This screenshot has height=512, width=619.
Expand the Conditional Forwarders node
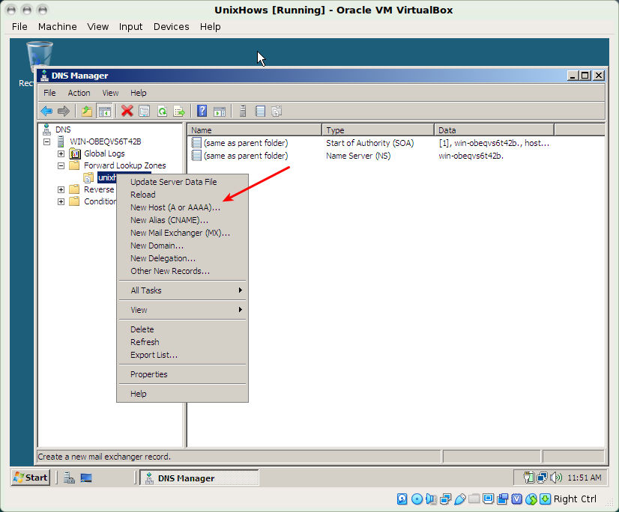coord(61,201)
